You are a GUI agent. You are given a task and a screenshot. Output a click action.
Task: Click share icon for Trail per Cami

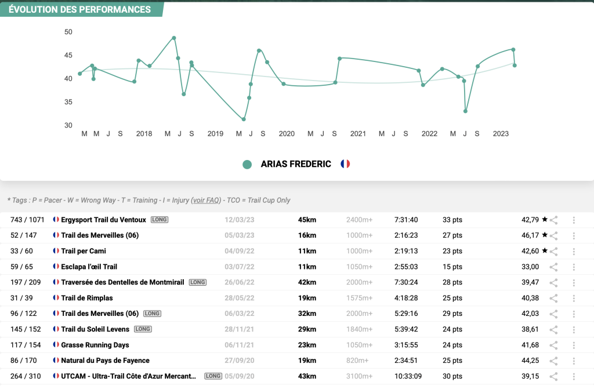point(554,252)
